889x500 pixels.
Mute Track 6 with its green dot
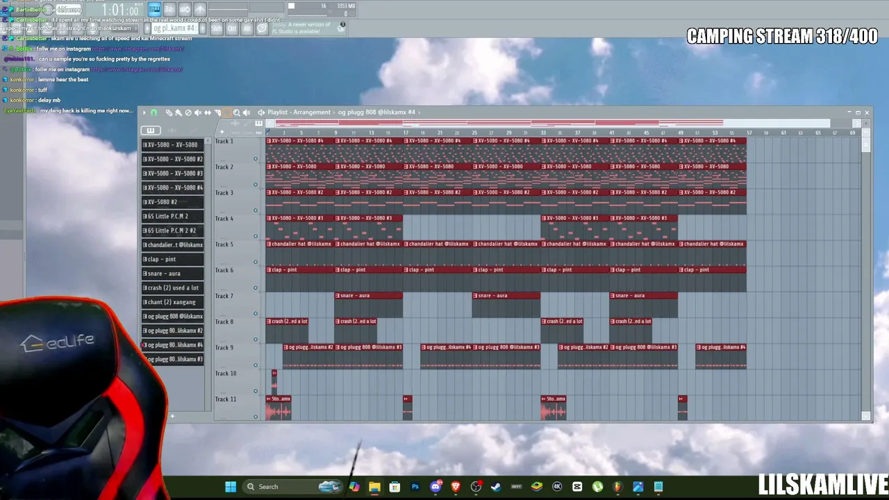(x=256, y=287)
